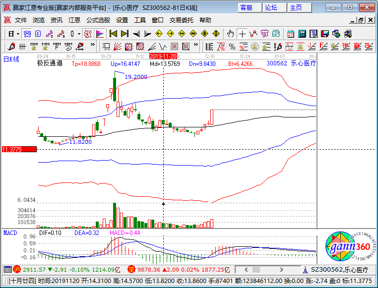Image resolution: width=378 pixels, height=288 pixels.
Task: Open the calculator tool
Action: pyautogui.click(x=302, y=34)
